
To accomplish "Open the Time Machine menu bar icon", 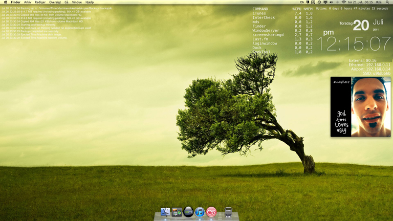I will (x=319, y=2).
